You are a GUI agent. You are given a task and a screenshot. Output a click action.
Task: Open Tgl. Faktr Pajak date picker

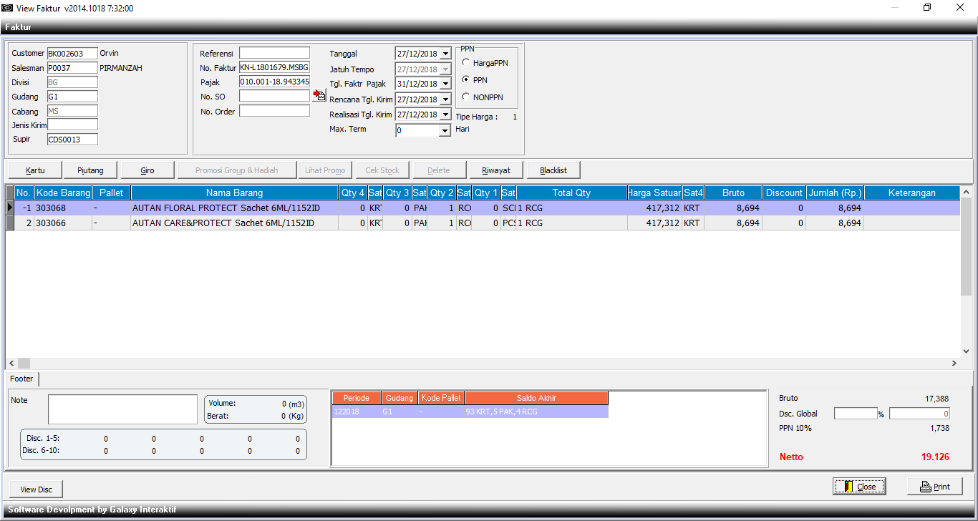coord(445,84)
